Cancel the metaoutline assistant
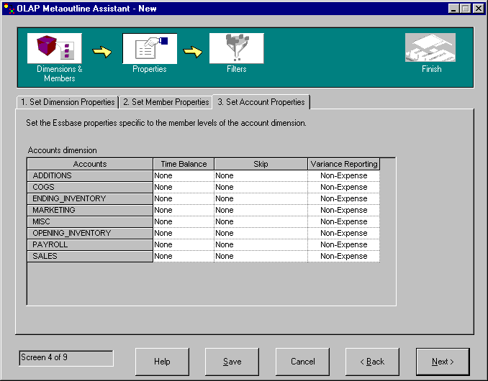Screen dimensions: 488x381 point(302,362)
